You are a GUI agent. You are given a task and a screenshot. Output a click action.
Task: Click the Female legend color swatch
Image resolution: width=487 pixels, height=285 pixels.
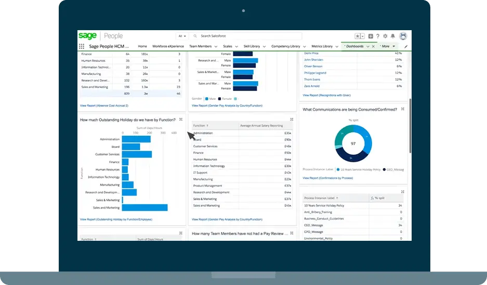coord(219,99)
